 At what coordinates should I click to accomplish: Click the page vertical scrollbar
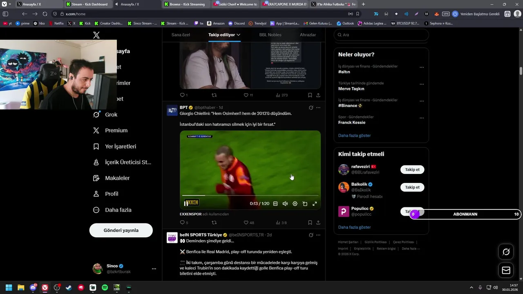[x=521, y=71]
